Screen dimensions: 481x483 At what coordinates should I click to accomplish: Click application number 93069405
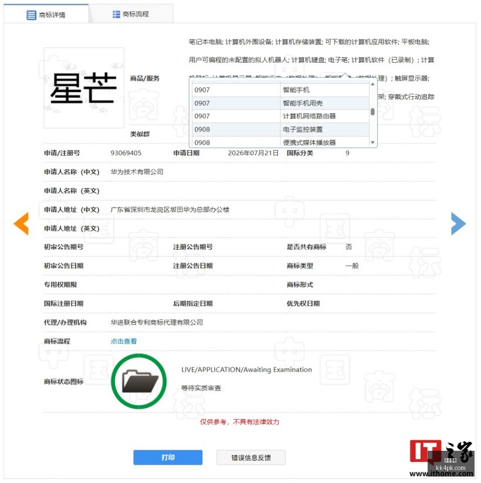click(x=126, y=153)
